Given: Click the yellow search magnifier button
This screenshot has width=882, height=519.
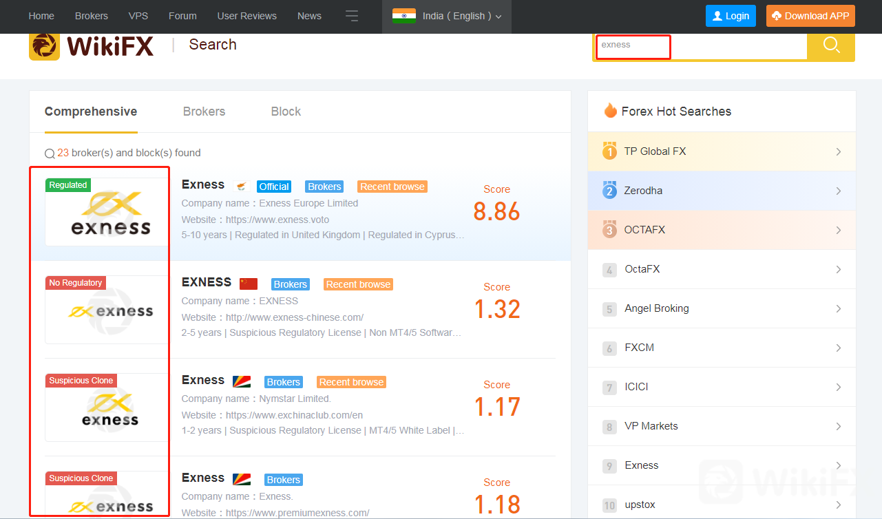Looking at the screenshot, I should (831, 45).
